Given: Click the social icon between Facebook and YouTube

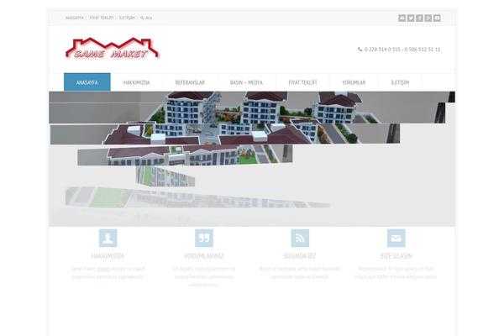Looking at the screenshot, I should [x=428, y=18].
